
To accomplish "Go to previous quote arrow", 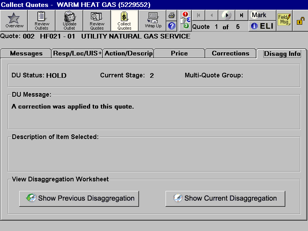I will tap(211, 15).
